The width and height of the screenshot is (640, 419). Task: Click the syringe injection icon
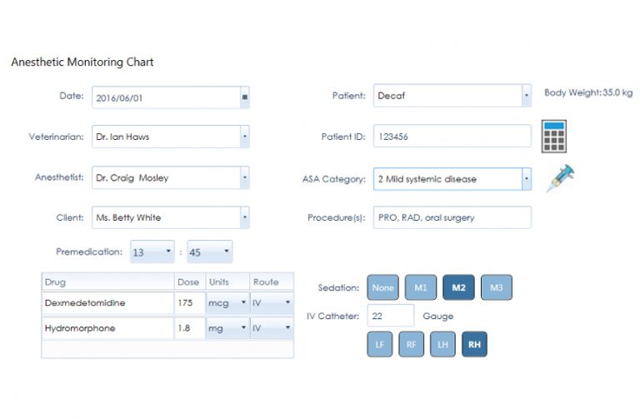560,178
